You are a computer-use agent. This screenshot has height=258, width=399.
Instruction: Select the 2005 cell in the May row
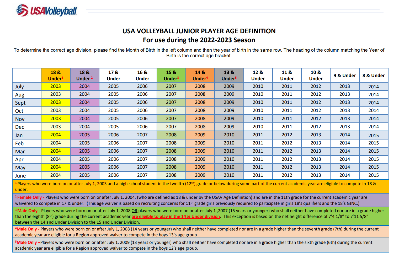point(84,167)
